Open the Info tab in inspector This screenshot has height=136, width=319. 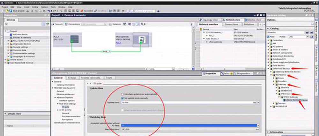227,73
